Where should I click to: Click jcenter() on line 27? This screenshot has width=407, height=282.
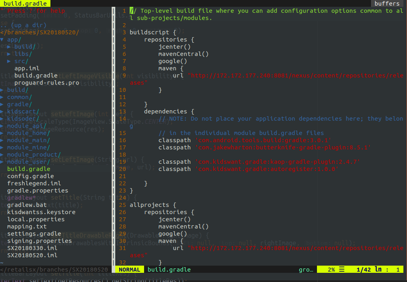174,219
